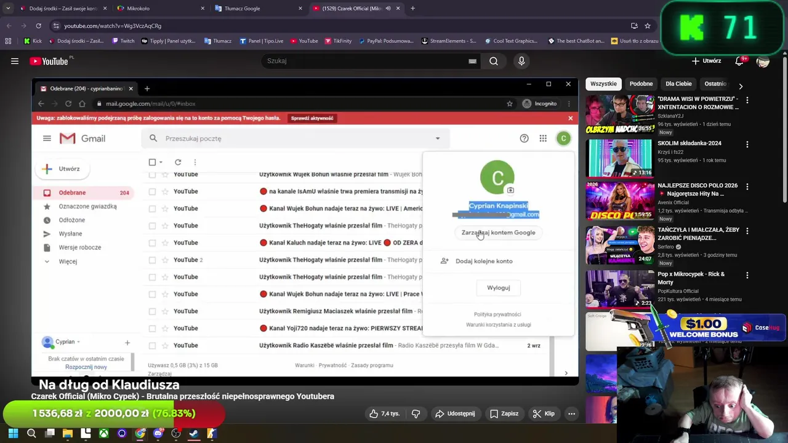Open the Chrome apps grid in bookmarks bar
This screenshot has height=443, width=788.
pyautogui.click(x=8, y=41)
